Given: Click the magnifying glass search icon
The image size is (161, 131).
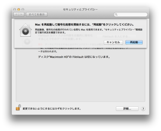Looking at the screenshot, I should 116,14.
